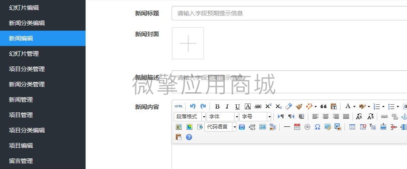Apply character border to text
407x169 pixels.
248,106
